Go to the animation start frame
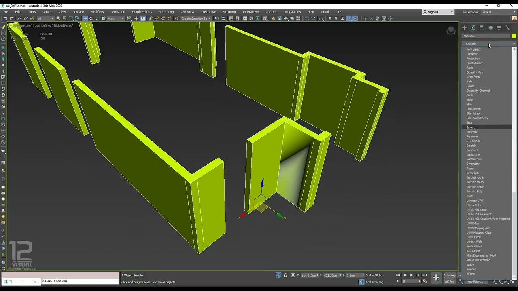 coord(398,275)
